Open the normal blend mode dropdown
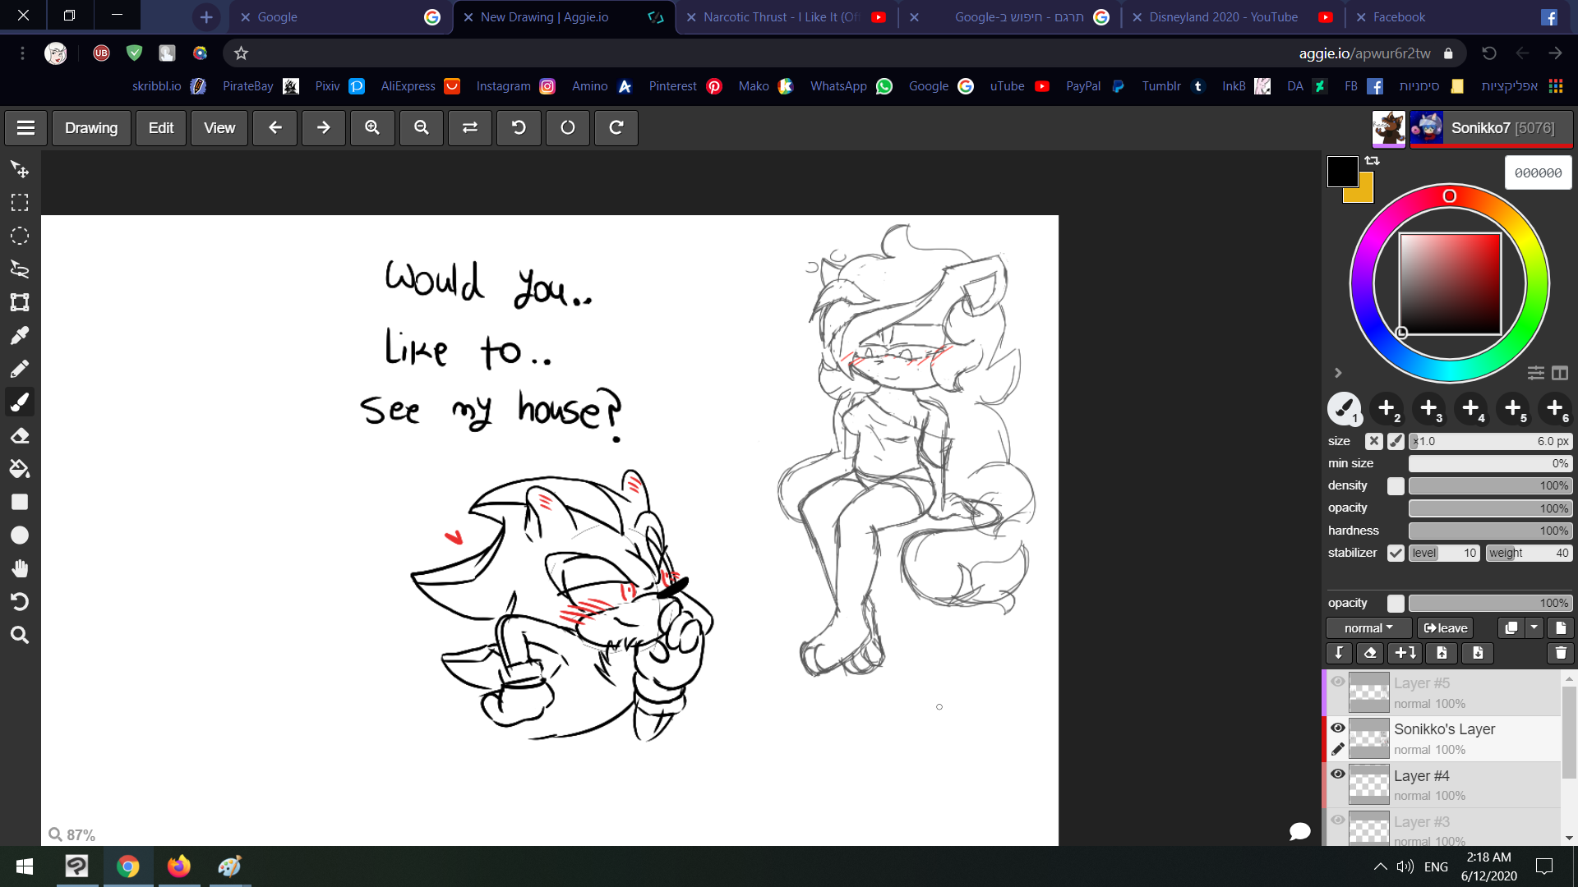1578x887 pixels. click(1368, 628)
